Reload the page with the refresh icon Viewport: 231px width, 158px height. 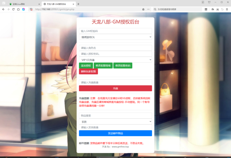pos(13,9)
